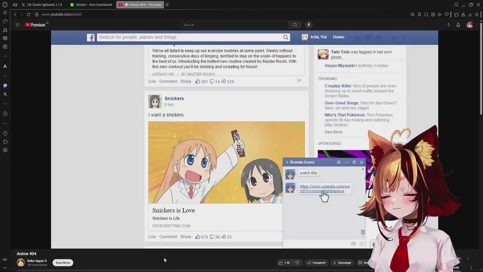Click the Facebook Home link
Viewport: 483px width, 272px height.
pos(338,37)
